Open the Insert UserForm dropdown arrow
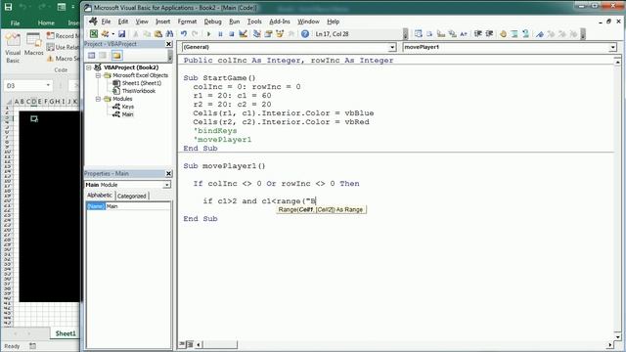 tap(112, 34)
